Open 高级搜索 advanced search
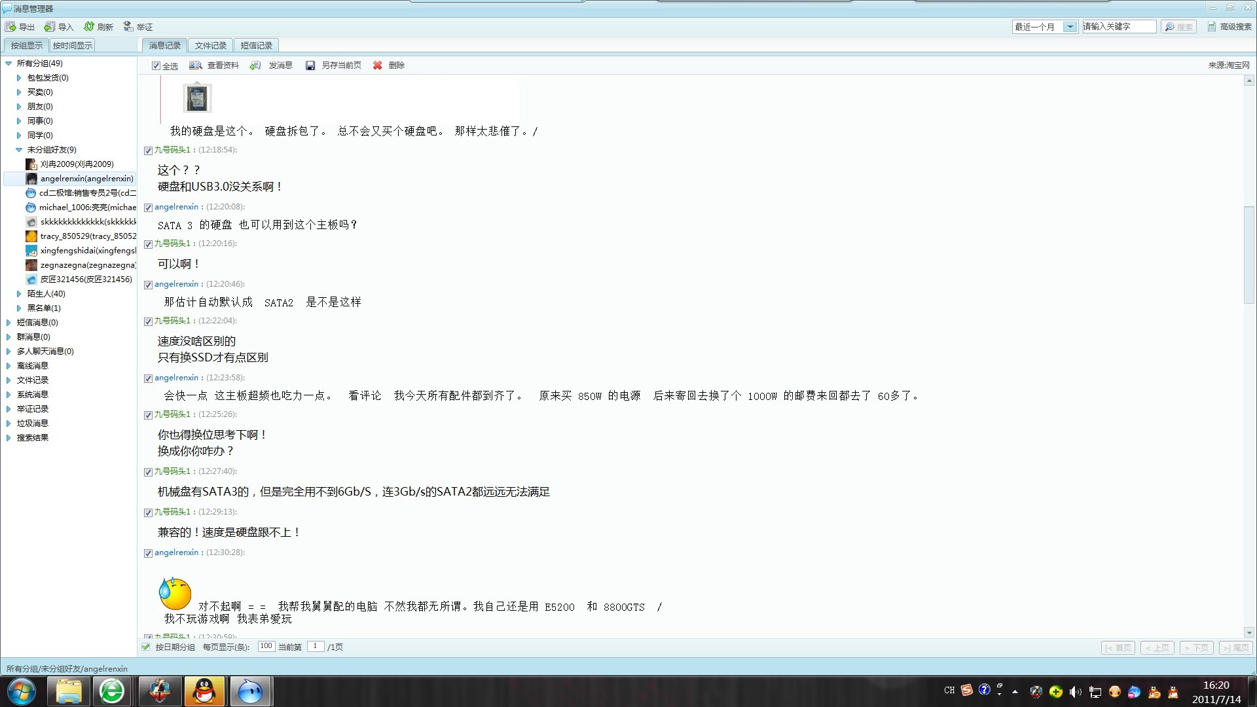Image resolution: width=1257 pixels, height=707 pixels. coord(1230,27)
